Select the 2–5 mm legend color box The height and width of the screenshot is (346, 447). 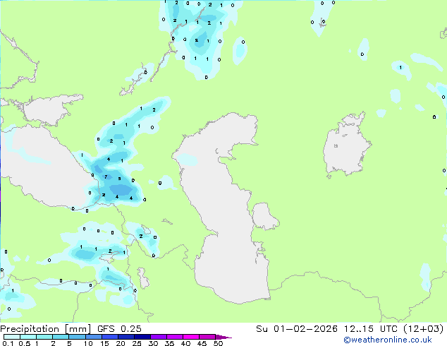coord(61,337)
